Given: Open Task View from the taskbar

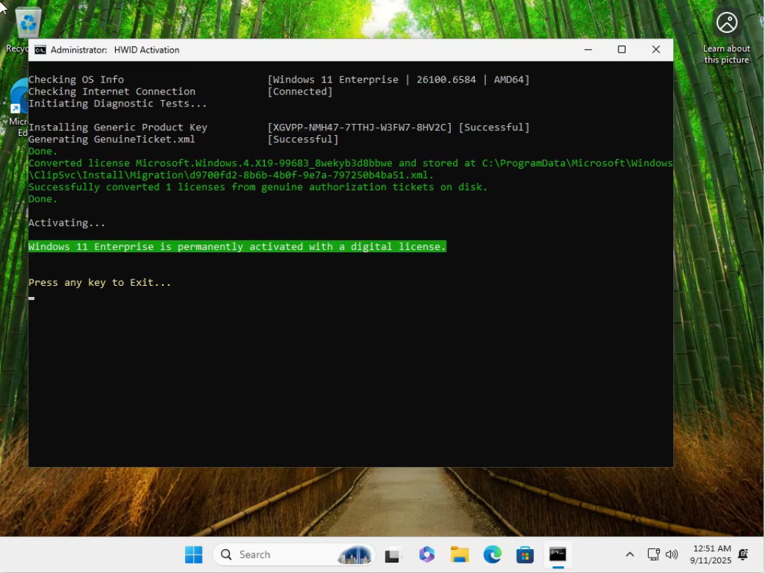Looking at the screenshot, I should click(x=393, y=555).
